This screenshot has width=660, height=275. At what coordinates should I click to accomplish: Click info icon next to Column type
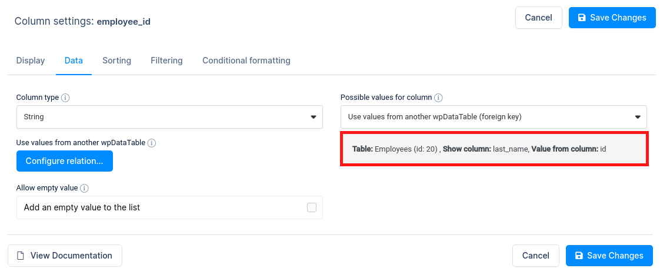(x=65, y=98)
